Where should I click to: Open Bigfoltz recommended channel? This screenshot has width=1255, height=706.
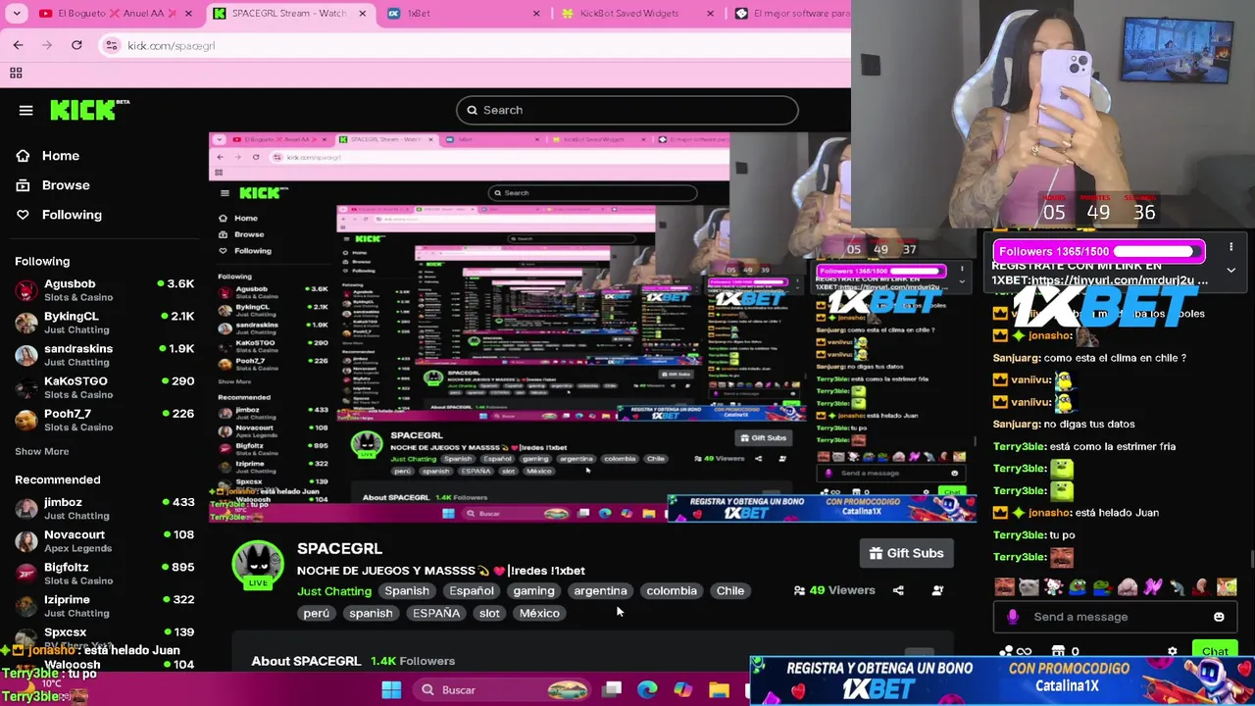[x=104, y=573]
